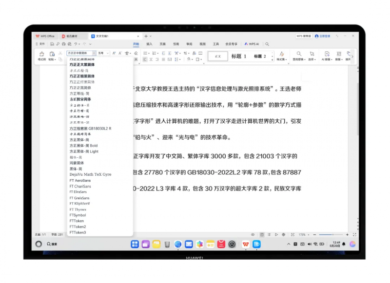Click the Redo arrow icon
Image resolution: width=390 pixels, height=283 pixels.
coord(84,44)
